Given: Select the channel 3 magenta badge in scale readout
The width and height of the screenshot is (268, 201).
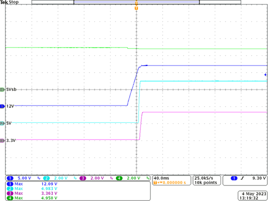Looking at the screenshot, I should coord(82,178).
